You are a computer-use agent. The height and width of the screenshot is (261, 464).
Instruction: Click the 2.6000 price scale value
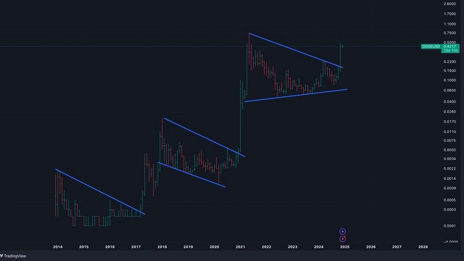(450, 4)
